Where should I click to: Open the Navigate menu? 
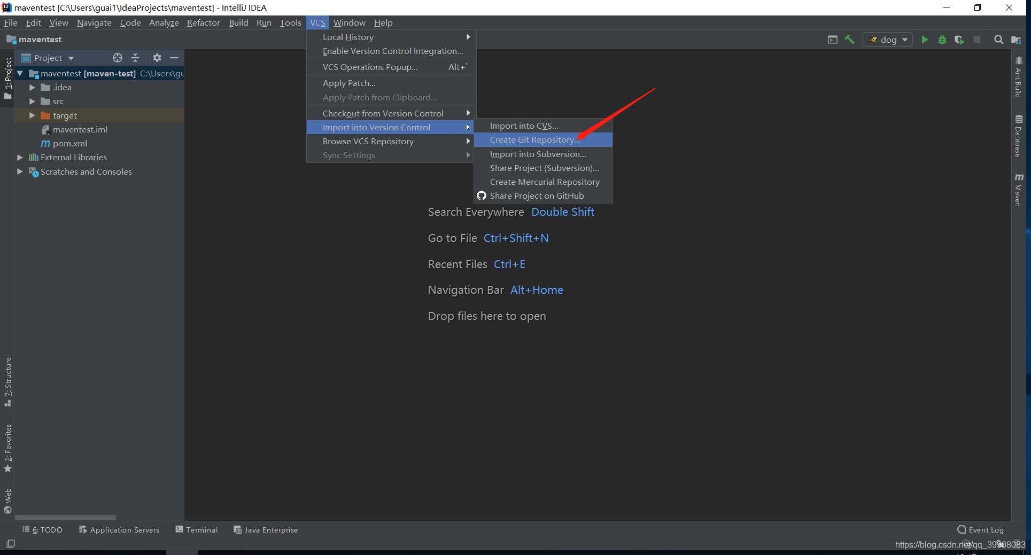[94, 22]
